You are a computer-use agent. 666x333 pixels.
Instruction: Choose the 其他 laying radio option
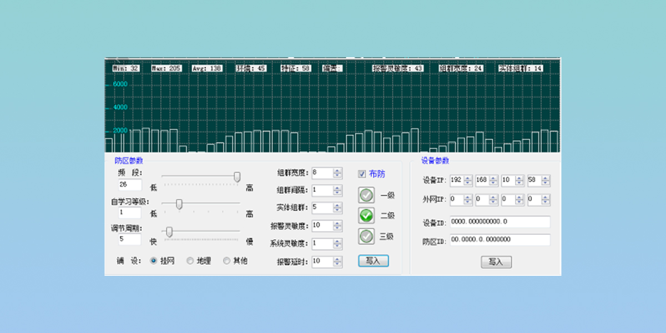(x=226, y=261)
